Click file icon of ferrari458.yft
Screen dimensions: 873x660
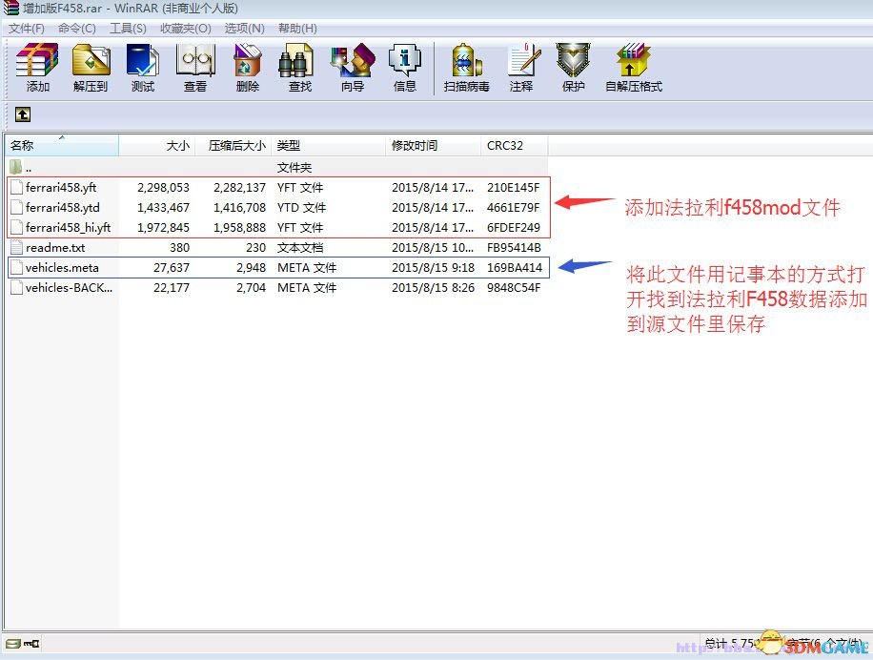(x=16, y=187)
